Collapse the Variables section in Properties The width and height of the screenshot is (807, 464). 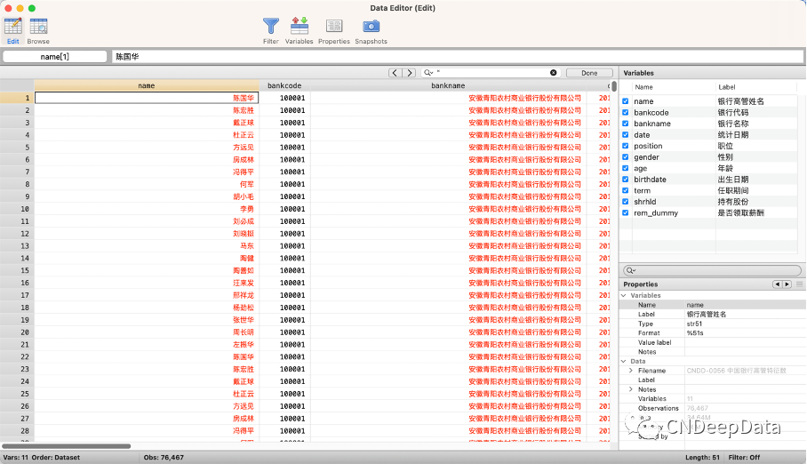[624, 296]
